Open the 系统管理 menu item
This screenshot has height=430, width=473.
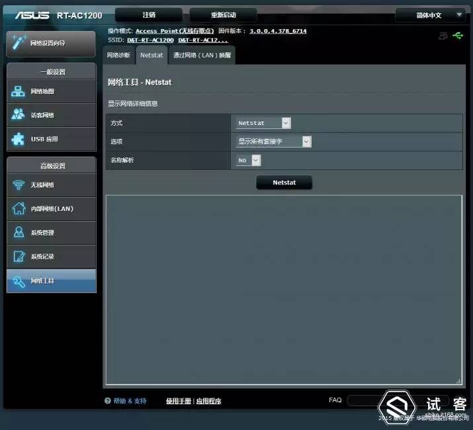point(52,233)
